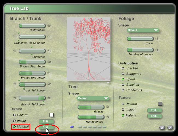This screenshot has height=136, width=178.
Task: Adjust the Distribution slider
Action: (x=32, y=26)
